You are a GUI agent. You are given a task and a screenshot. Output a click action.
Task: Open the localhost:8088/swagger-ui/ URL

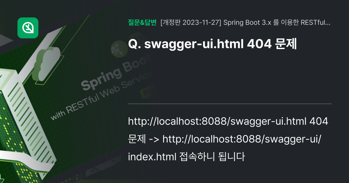point(242,139)
